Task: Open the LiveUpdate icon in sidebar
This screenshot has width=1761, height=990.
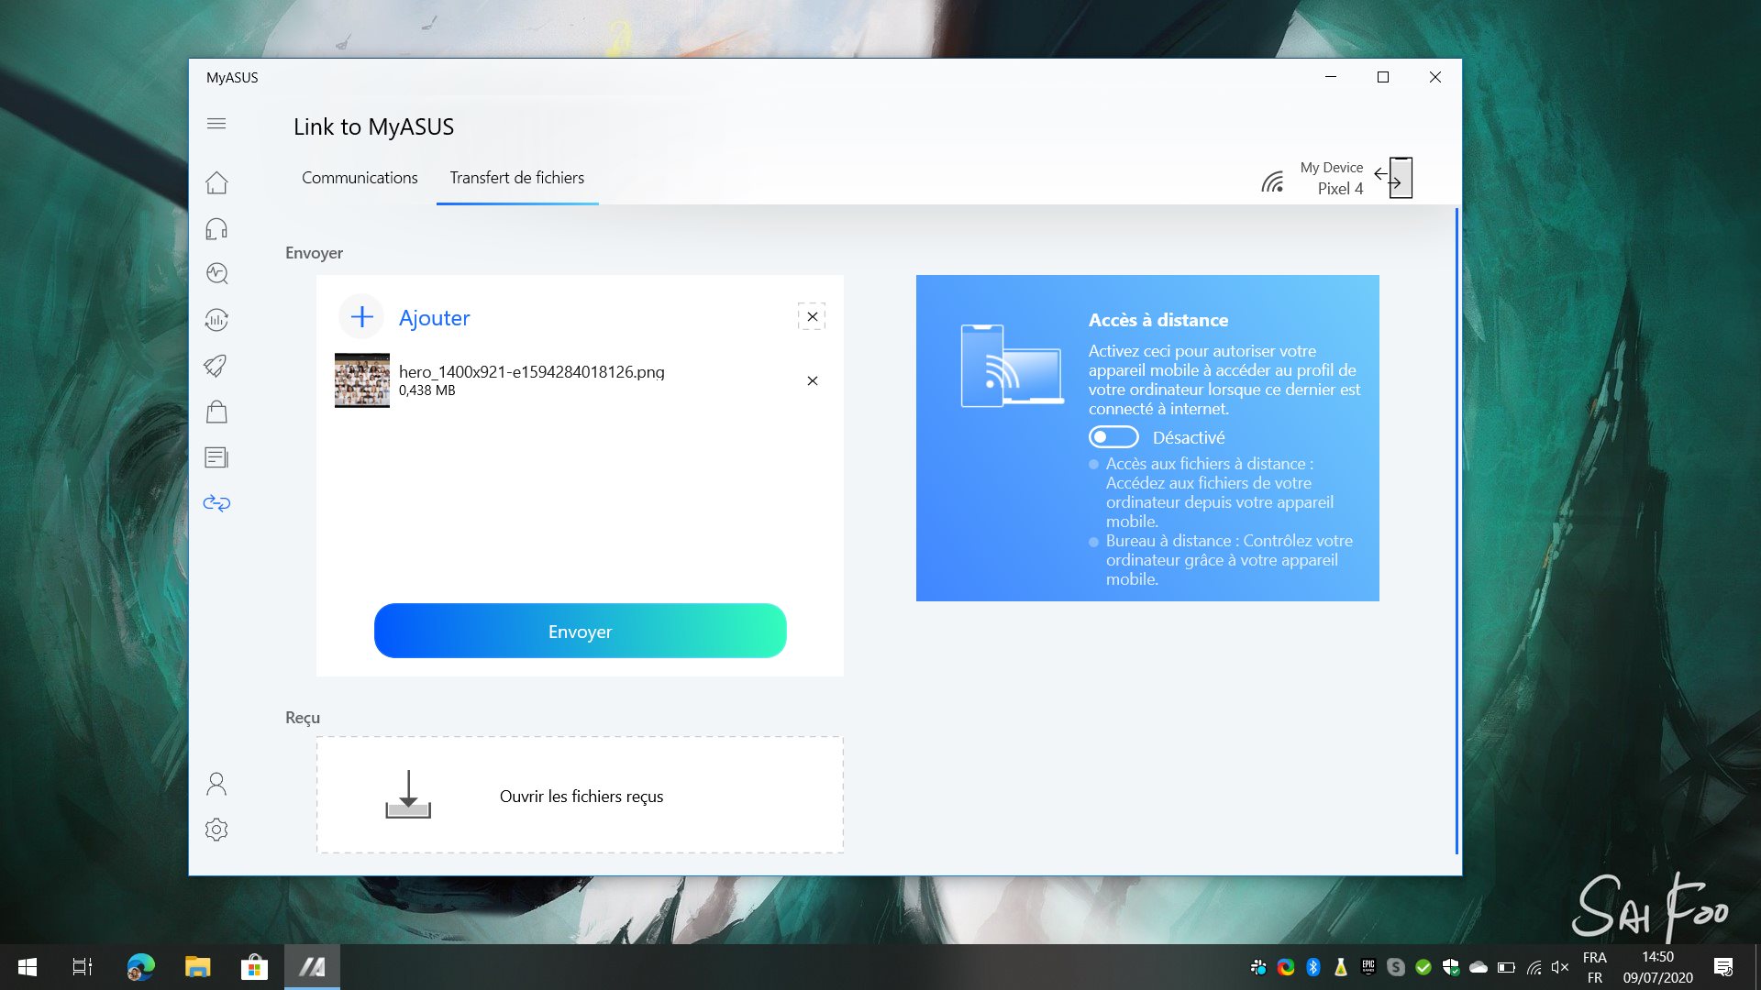Action: coord(216,319)
